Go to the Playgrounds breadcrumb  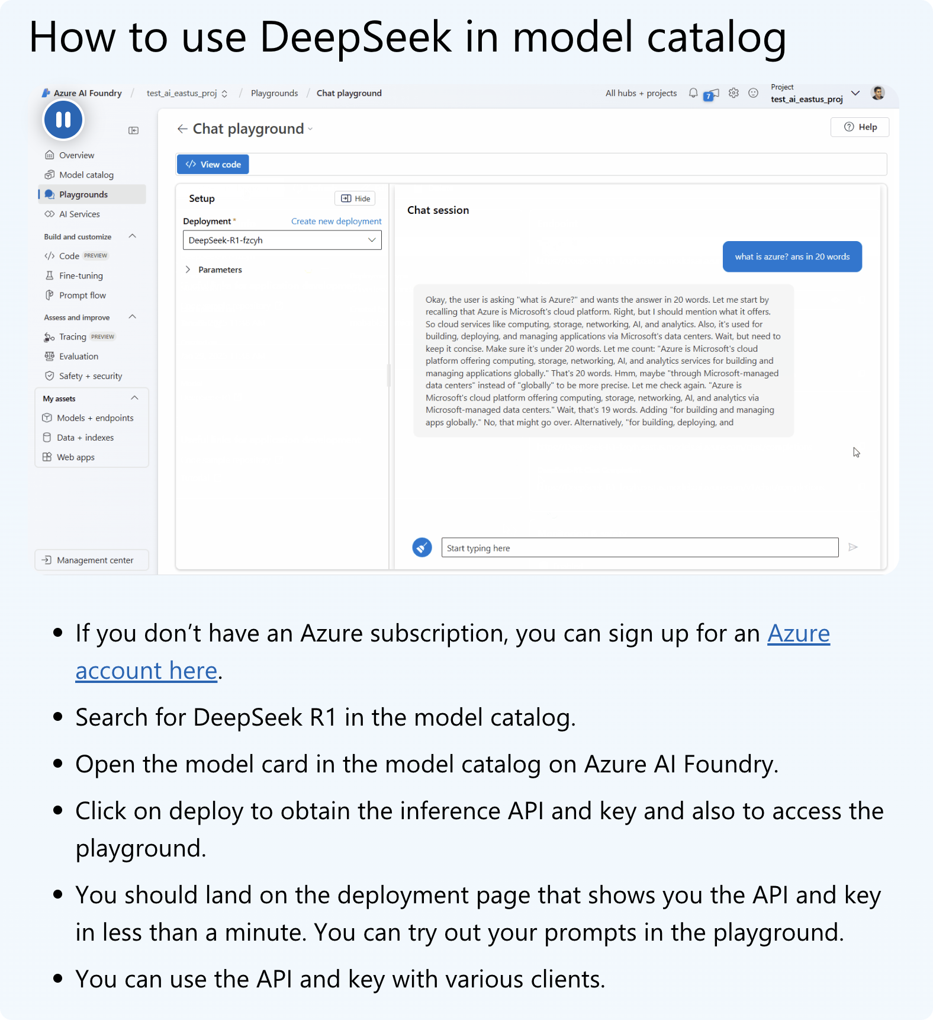pyautogui.click(x=274, y=93)
